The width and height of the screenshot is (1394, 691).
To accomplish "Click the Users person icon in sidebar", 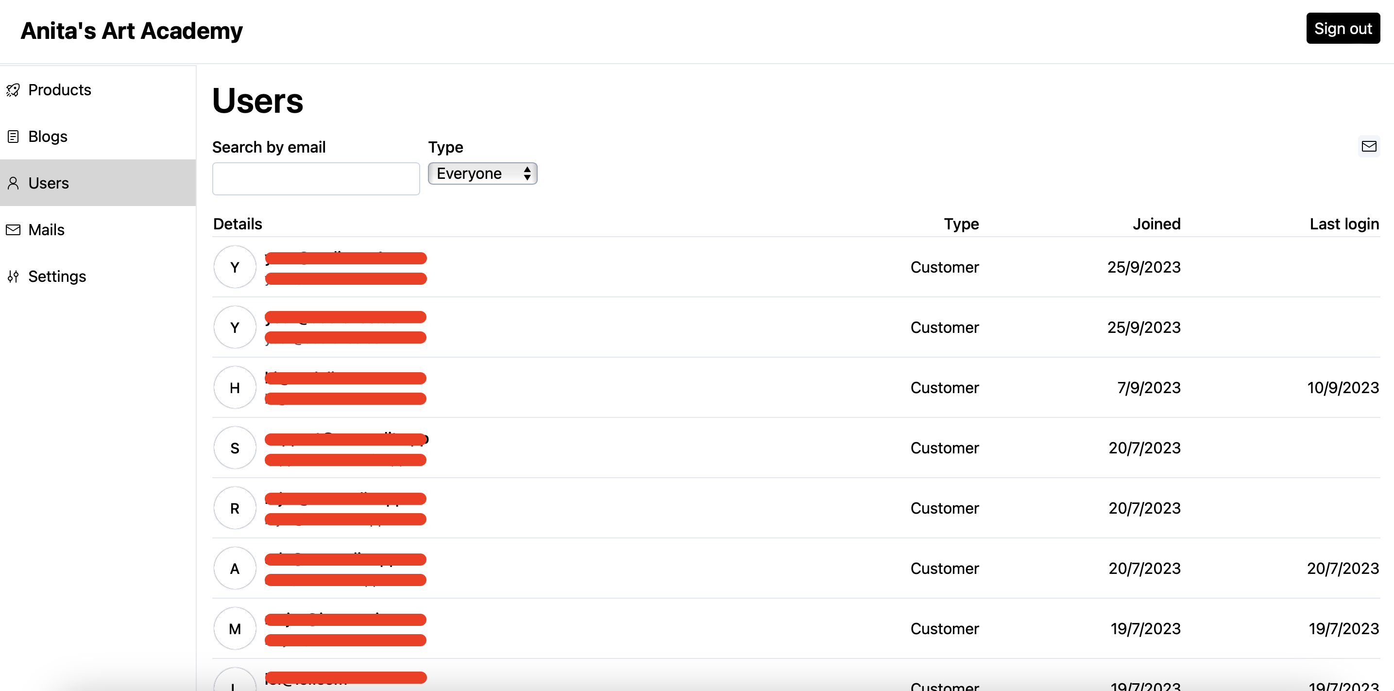I will click(x=13, y=183).
